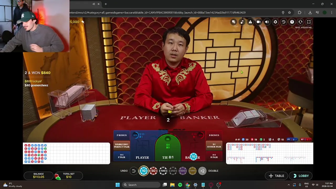
Task: Open the tipping hand icon
Action: tap(242, 22)
